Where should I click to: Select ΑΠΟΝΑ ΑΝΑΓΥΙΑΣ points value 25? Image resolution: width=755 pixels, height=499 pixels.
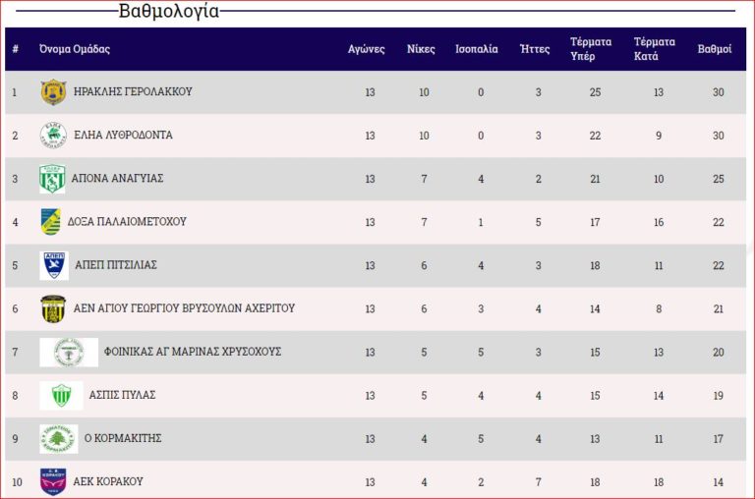point(719,179)
